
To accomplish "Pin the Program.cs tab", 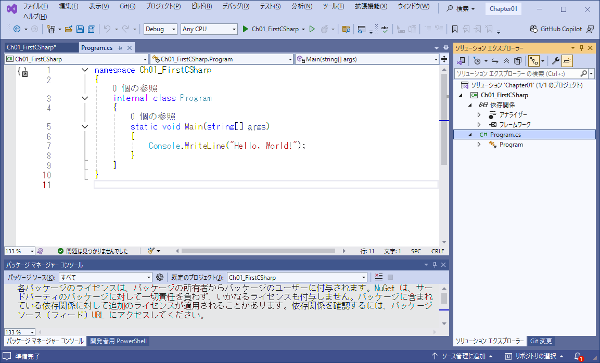I will (120, 48).
